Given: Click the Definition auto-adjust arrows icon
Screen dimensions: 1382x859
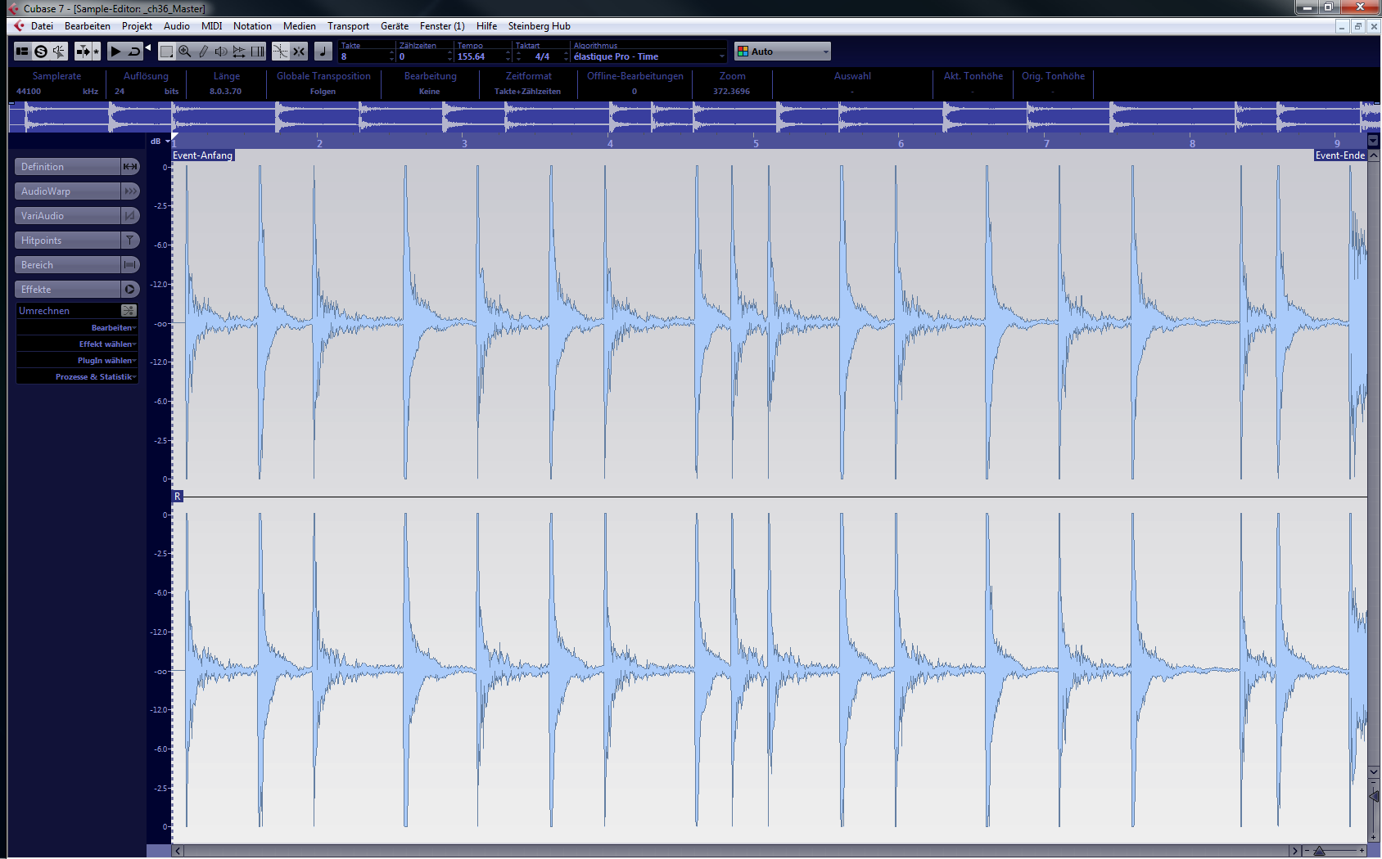Looking at the screenshot, I should pyautogui.click(x=129, y=167).
